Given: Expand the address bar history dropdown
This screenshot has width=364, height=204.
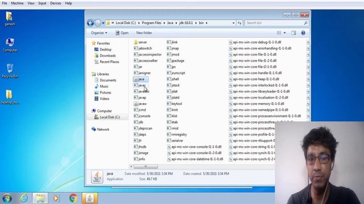Looking at the screenshot, I should point(234,23).
